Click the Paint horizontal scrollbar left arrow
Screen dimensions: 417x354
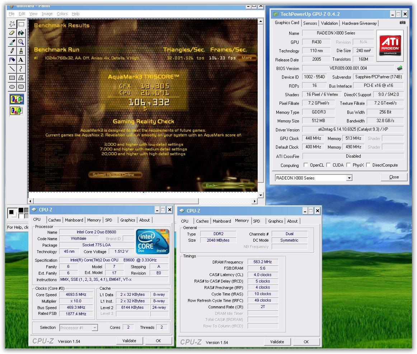pyautogui.click(x=30, y=201)
